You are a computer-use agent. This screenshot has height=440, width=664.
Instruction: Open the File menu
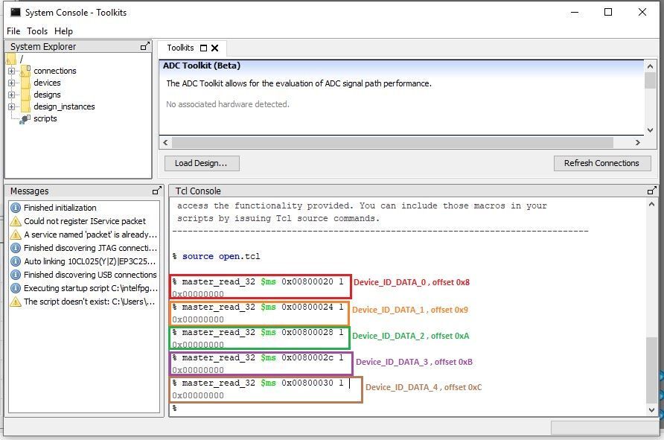13,31
